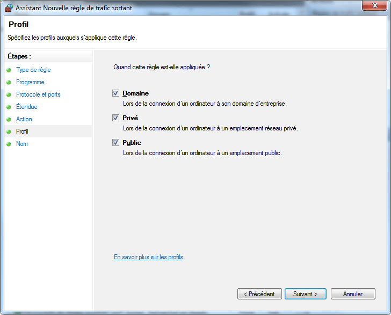Screen dimensions: 391x315
Task: Go to the Type de règle step text
Action: pos(33,70)
